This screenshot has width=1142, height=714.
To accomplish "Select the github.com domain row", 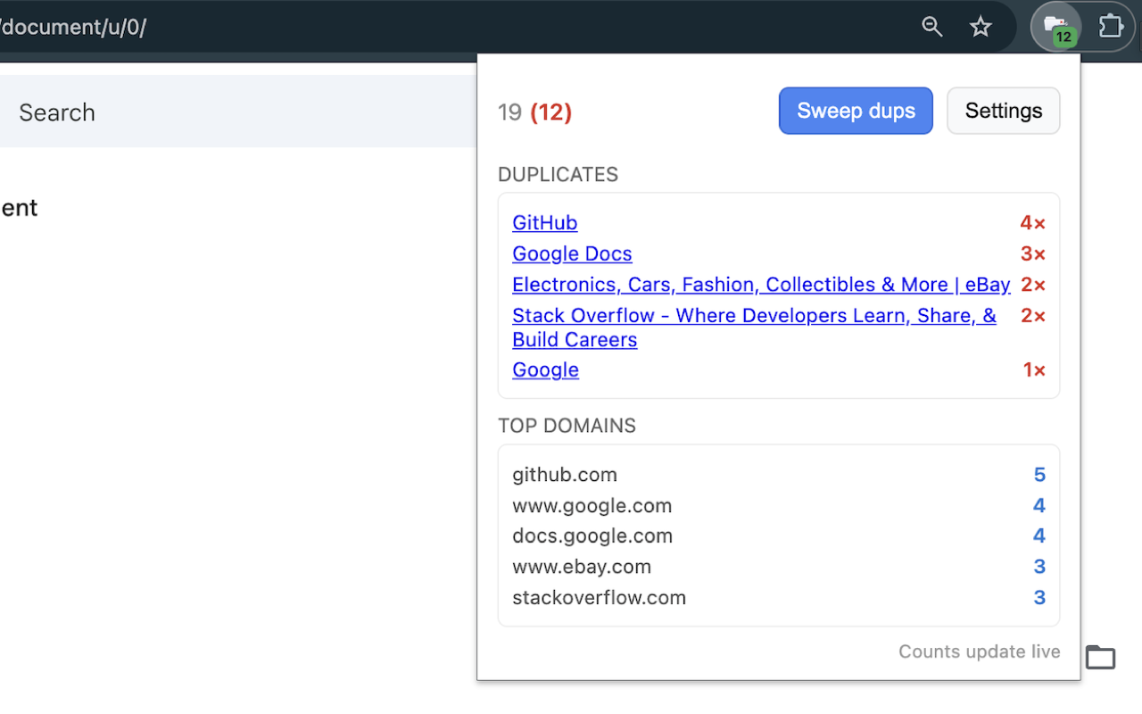I will coord(779,475).
